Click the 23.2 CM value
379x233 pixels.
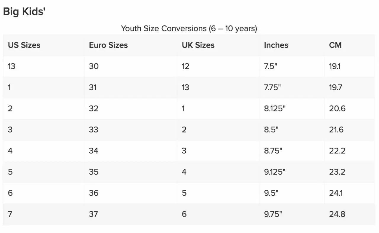point(337,172)
